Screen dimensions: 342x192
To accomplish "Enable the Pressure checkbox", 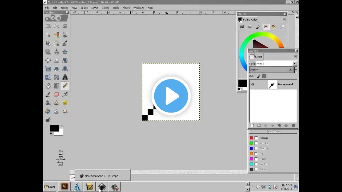I will click(x=256, y=138).
